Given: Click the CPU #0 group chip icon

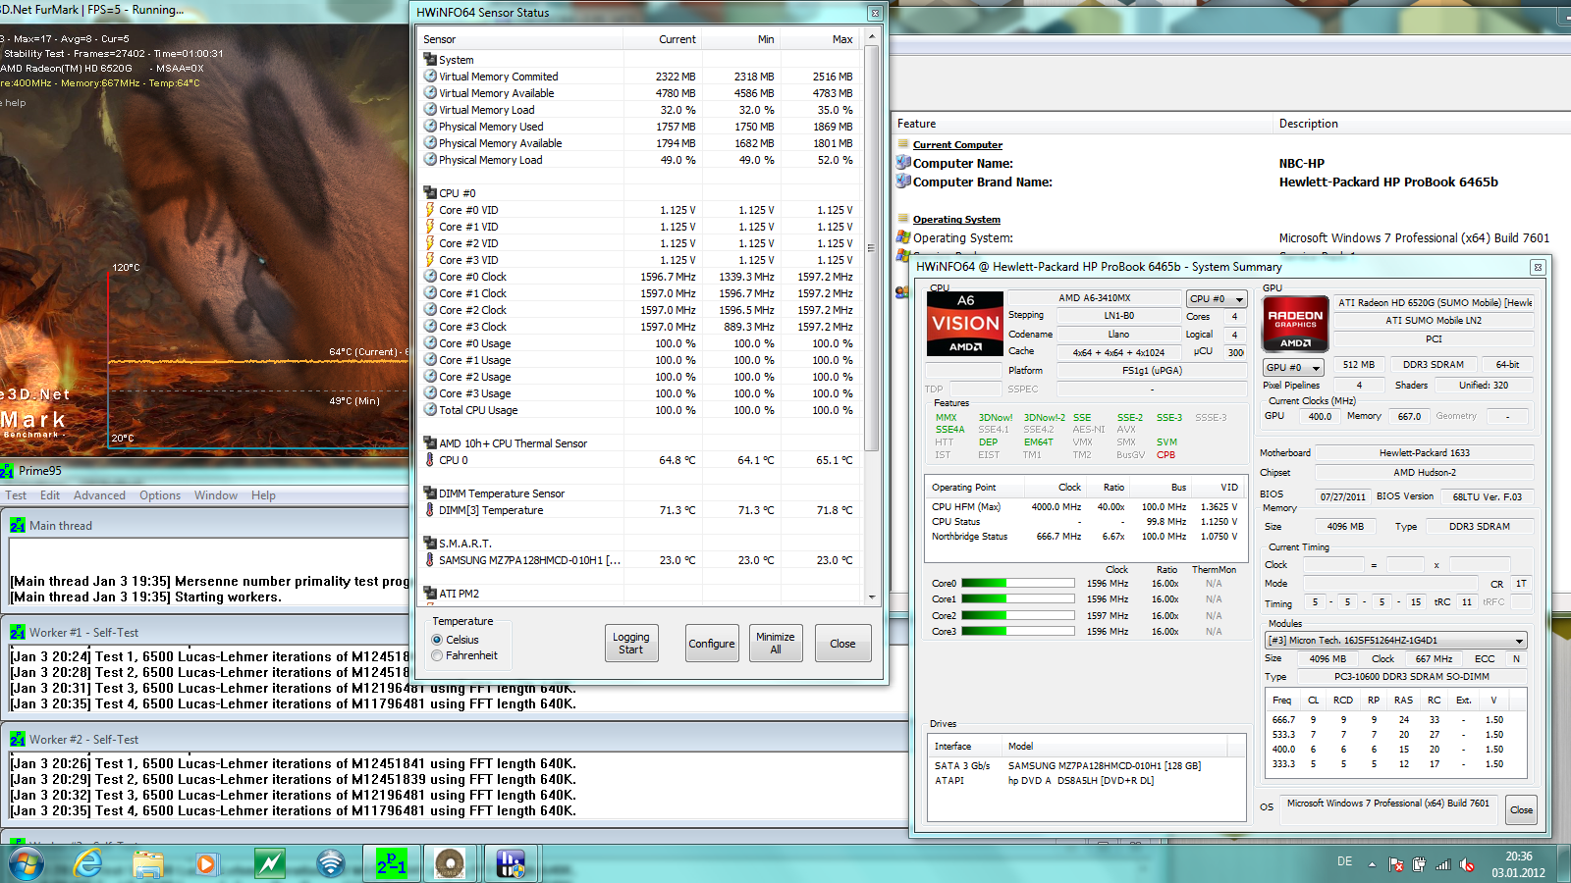Looking at the screenshot, I should (x=430, y=193).
